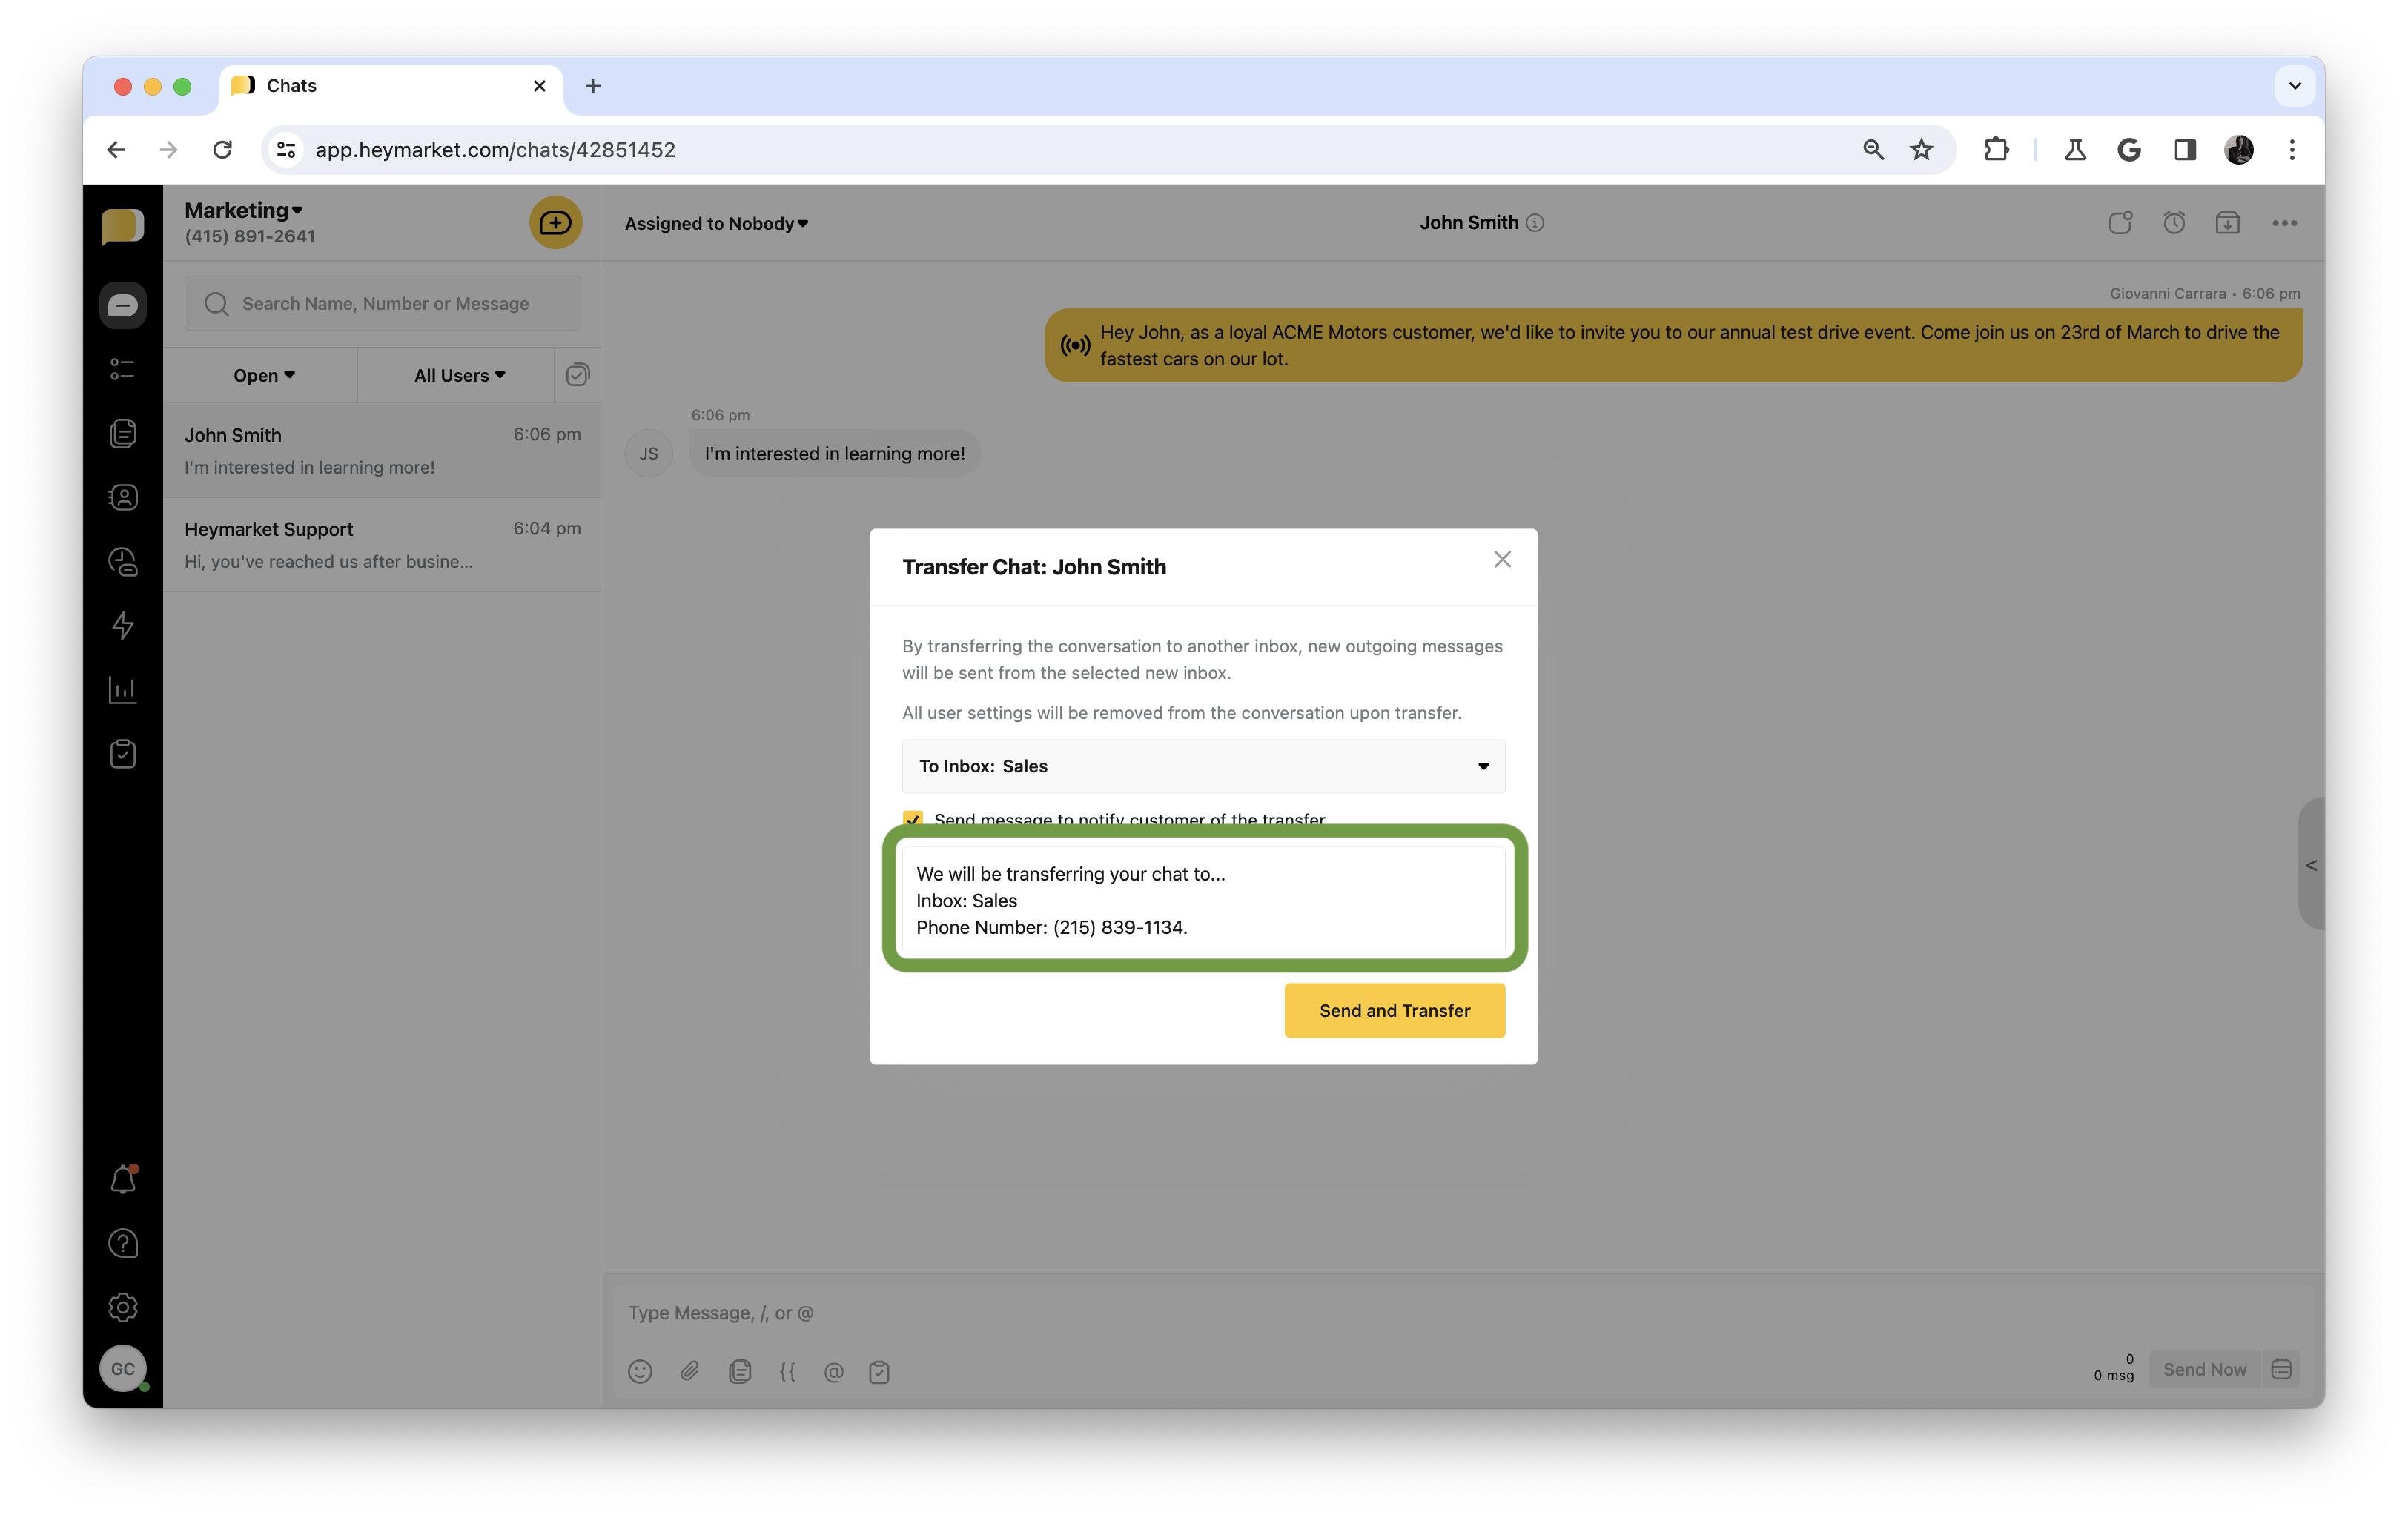View Analytics via the chart icon
2408x1518 pixels.
[x=122, y=689]
